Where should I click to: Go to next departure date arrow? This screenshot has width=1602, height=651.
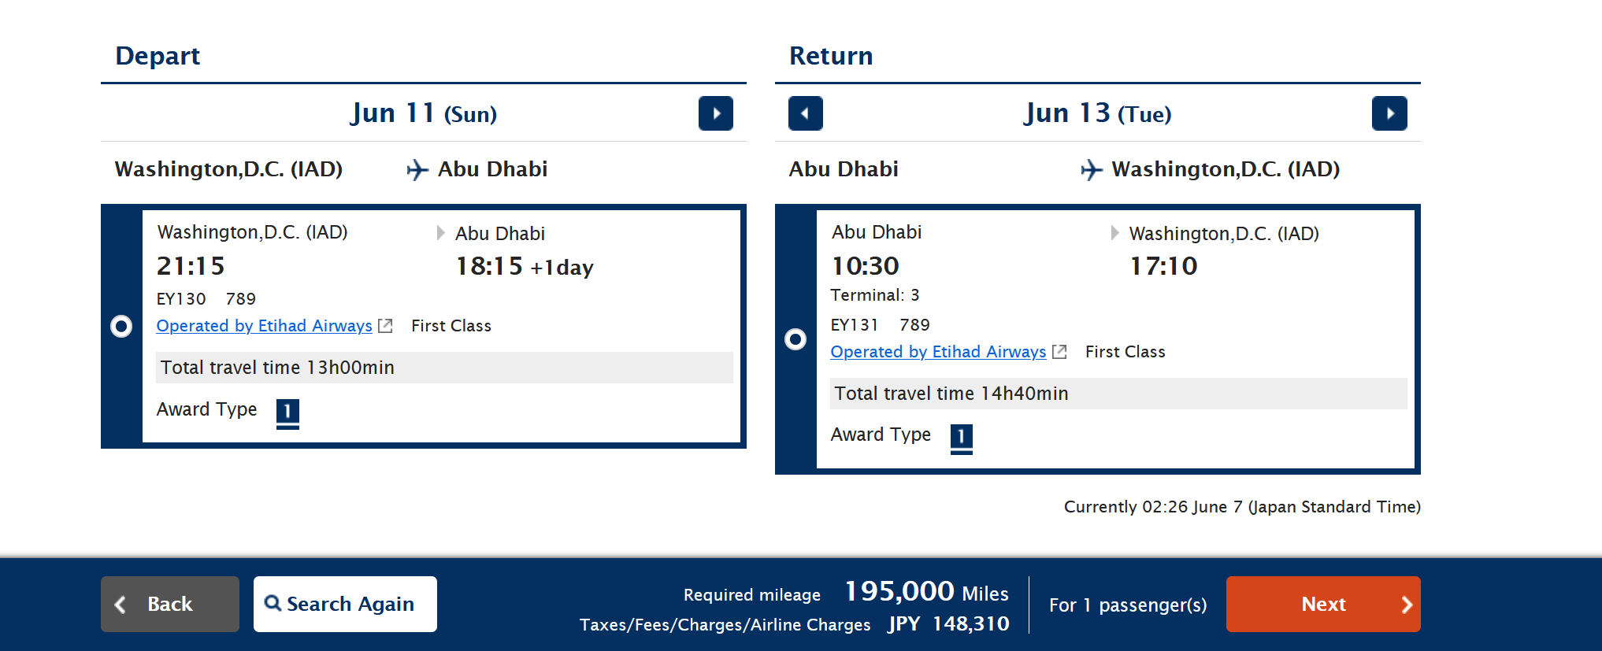[715, 113]
